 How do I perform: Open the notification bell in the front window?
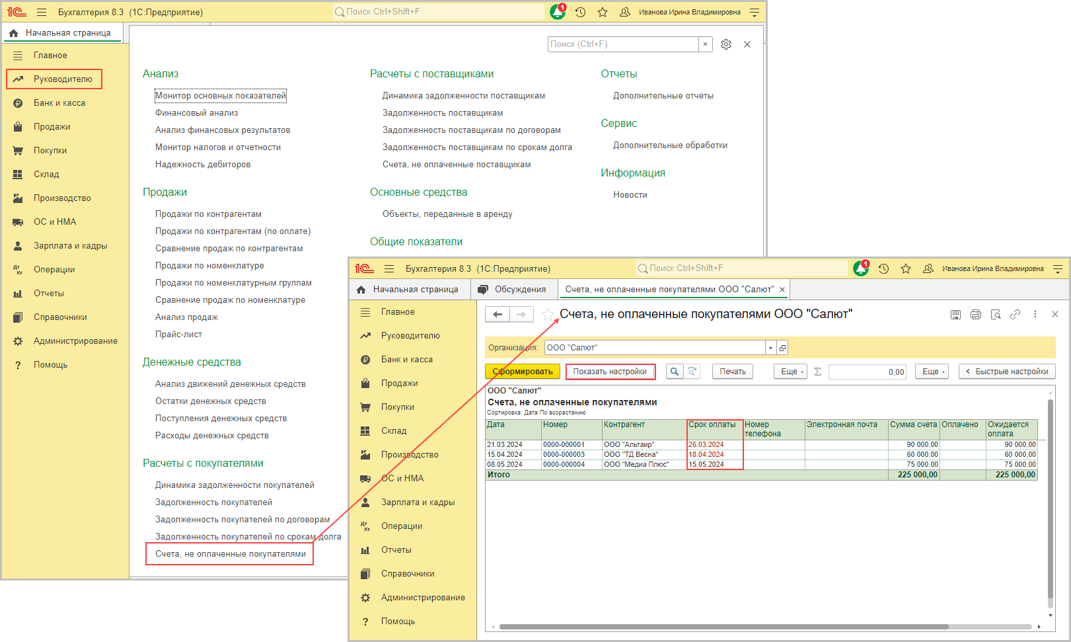861,268
